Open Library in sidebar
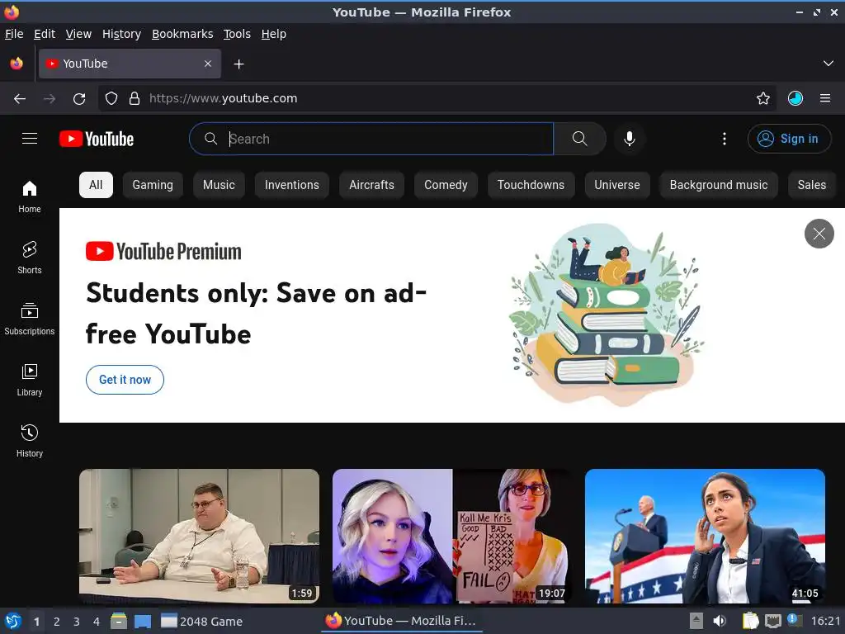Viewport: 845px width, 634px height. [30, 380]
